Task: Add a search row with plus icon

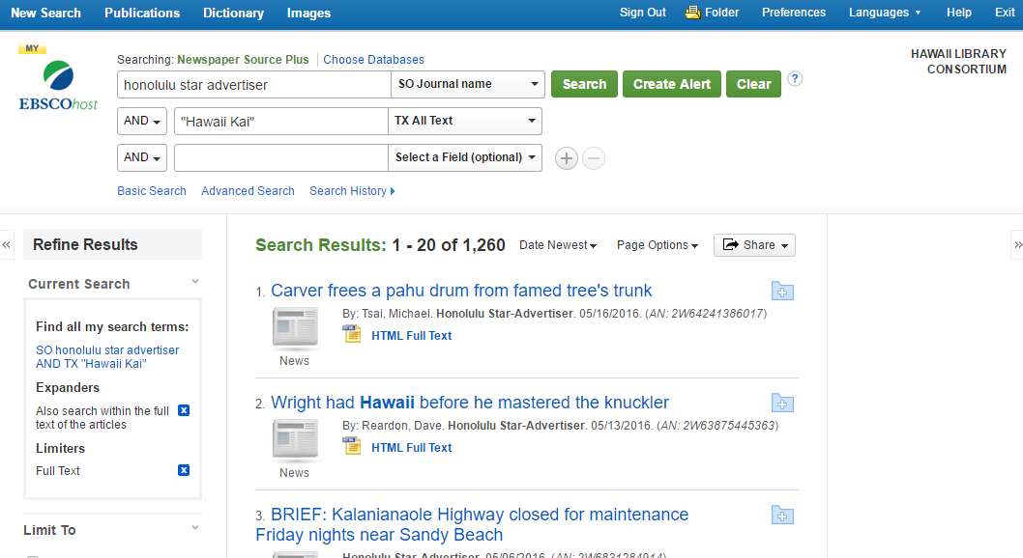Action: 567,158
